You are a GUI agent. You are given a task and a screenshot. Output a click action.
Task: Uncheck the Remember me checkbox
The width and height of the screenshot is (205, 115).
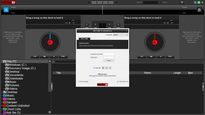click(118, 82)
